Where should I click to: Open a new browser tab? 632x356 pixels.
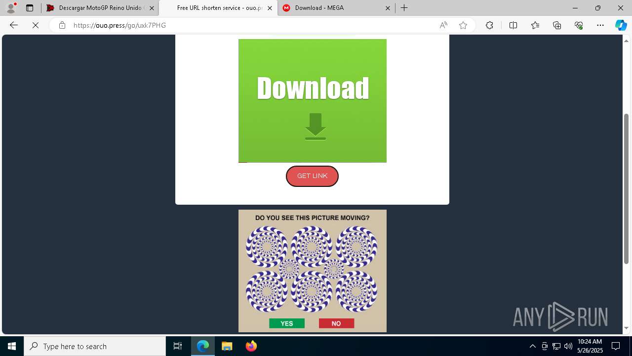click(404, 8)
